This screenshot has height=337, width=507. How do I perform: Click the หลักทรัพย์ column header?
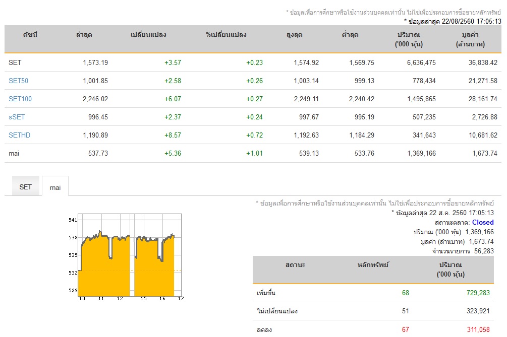tap(373, 265)
